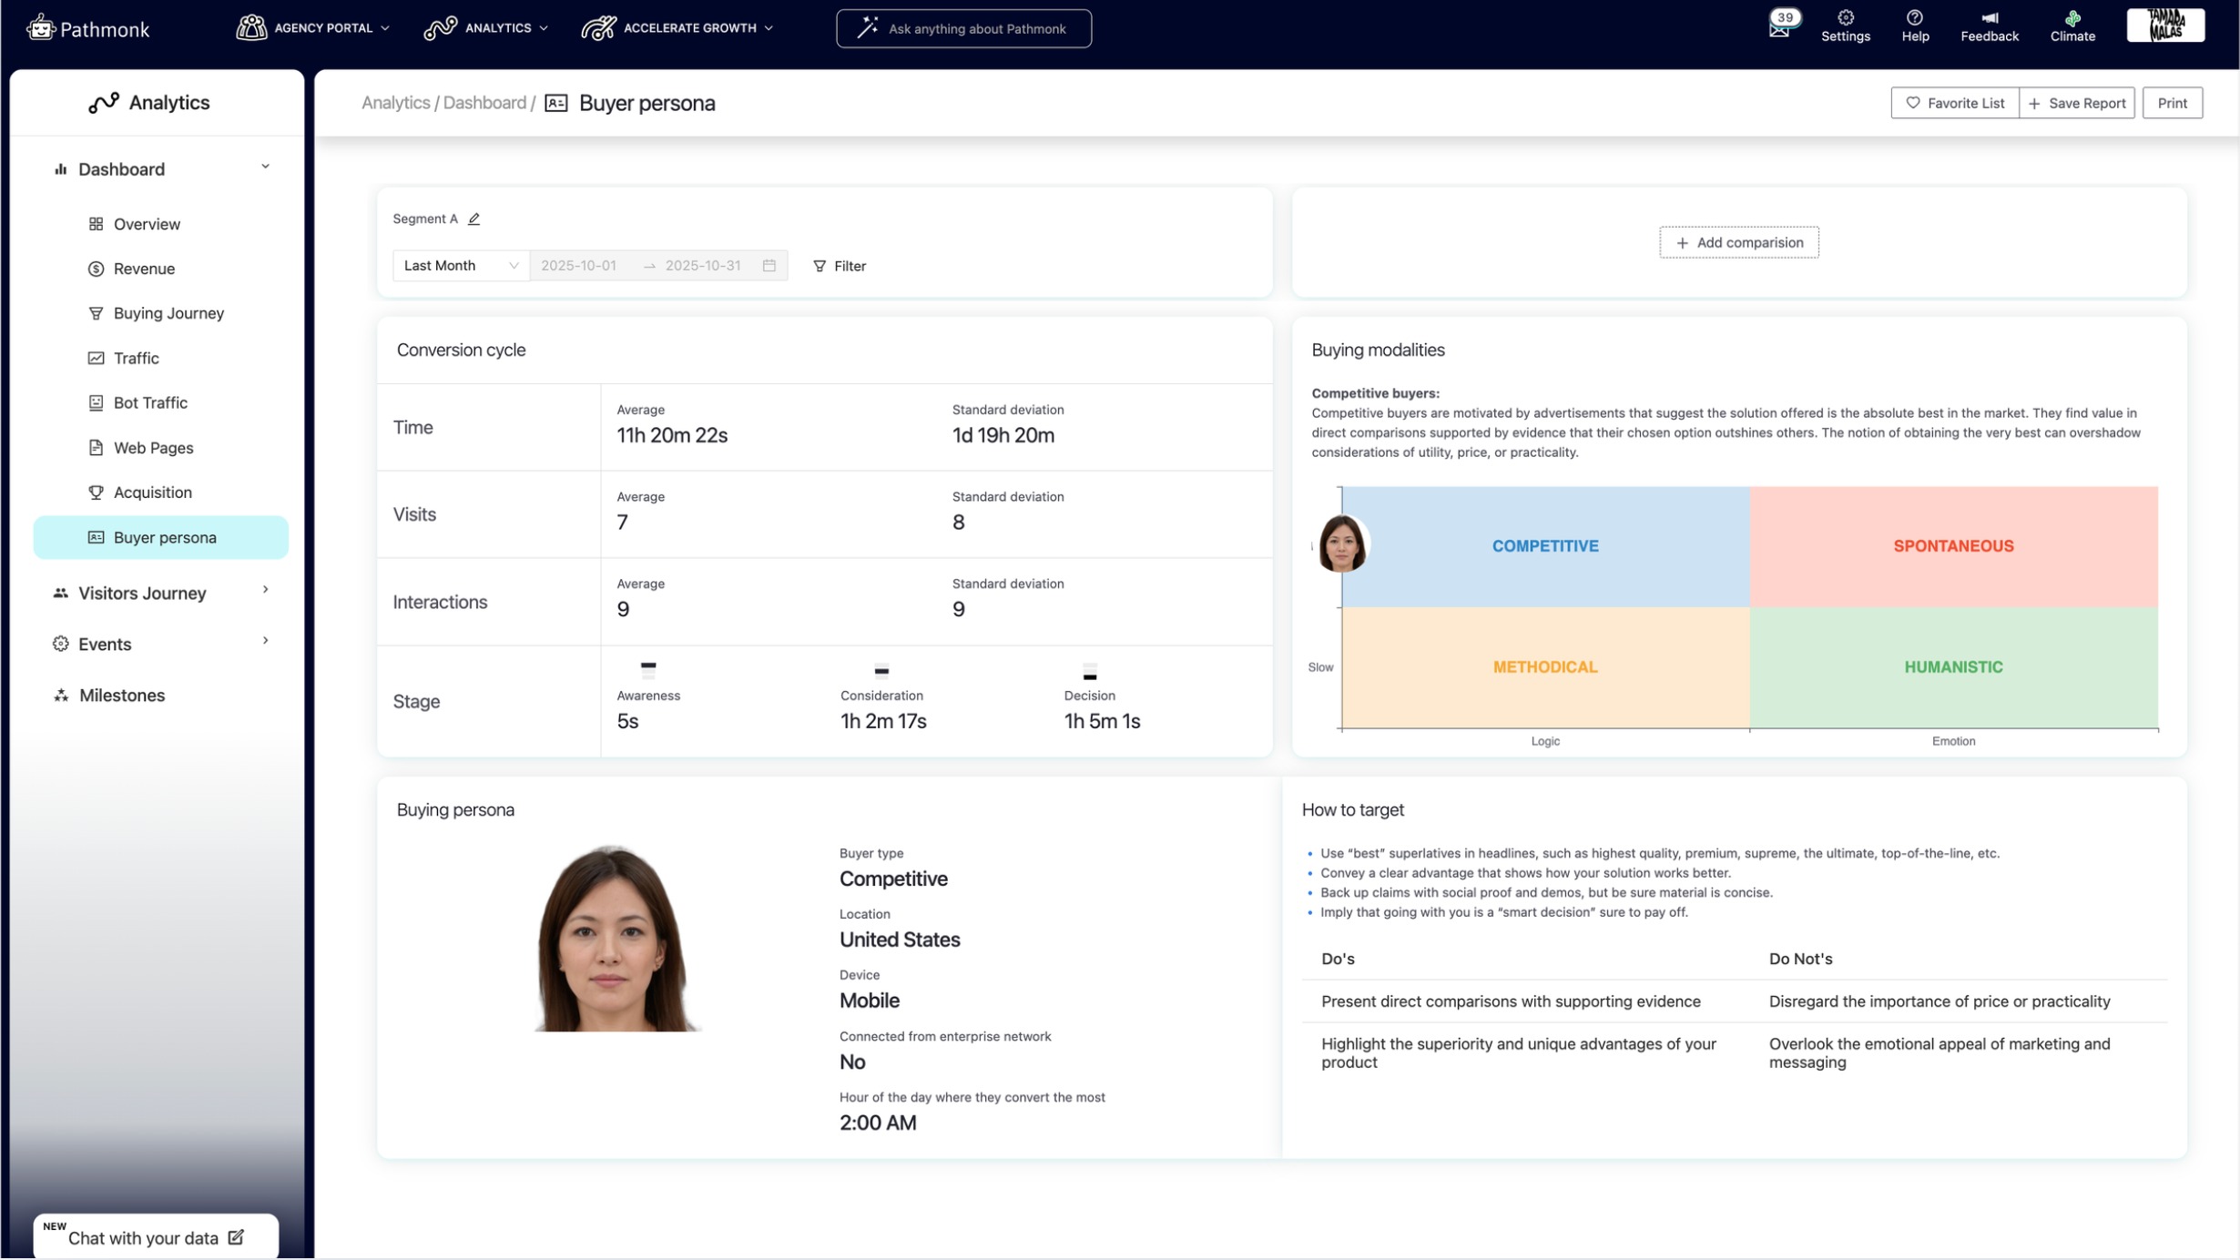The image size is (2240, 1260).
Task: Click the Save Report button
Action: (2076, 103)
